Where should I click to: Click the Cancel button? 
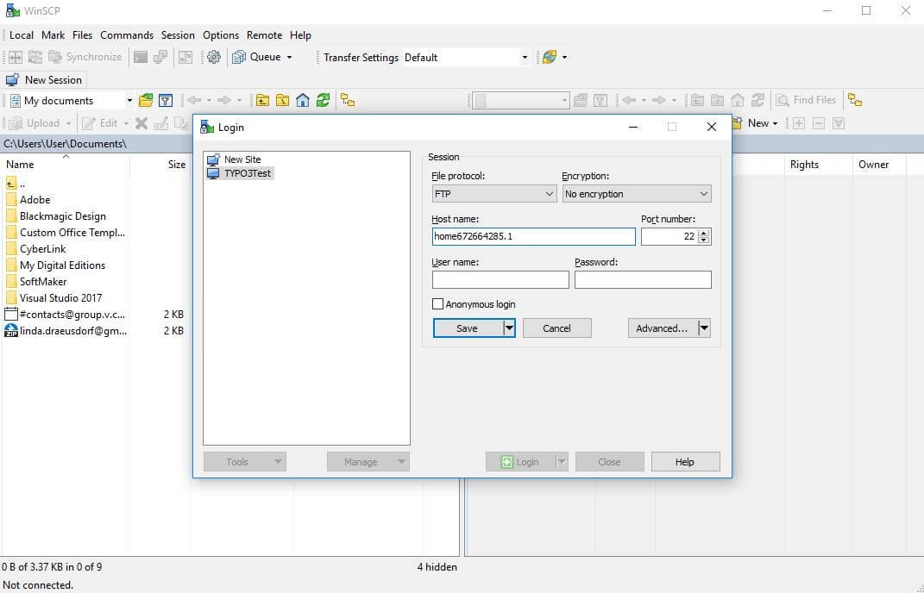tap(556, 328)
